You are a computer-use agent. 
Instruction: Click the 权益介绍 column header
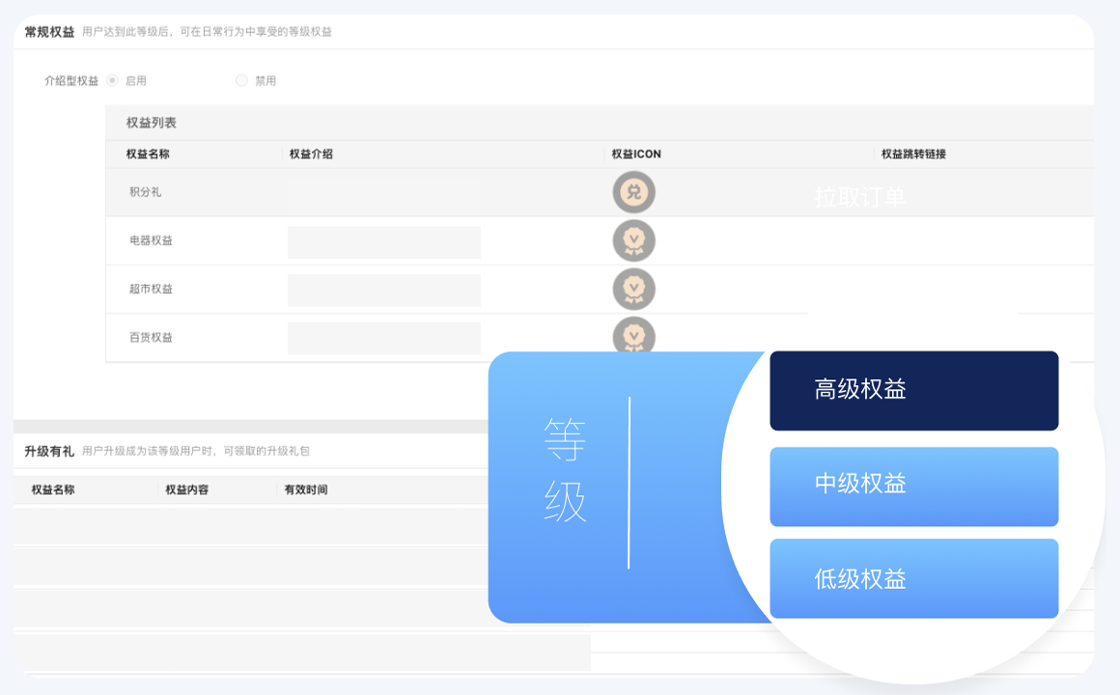pyautogui.click(x=311, y=154)
